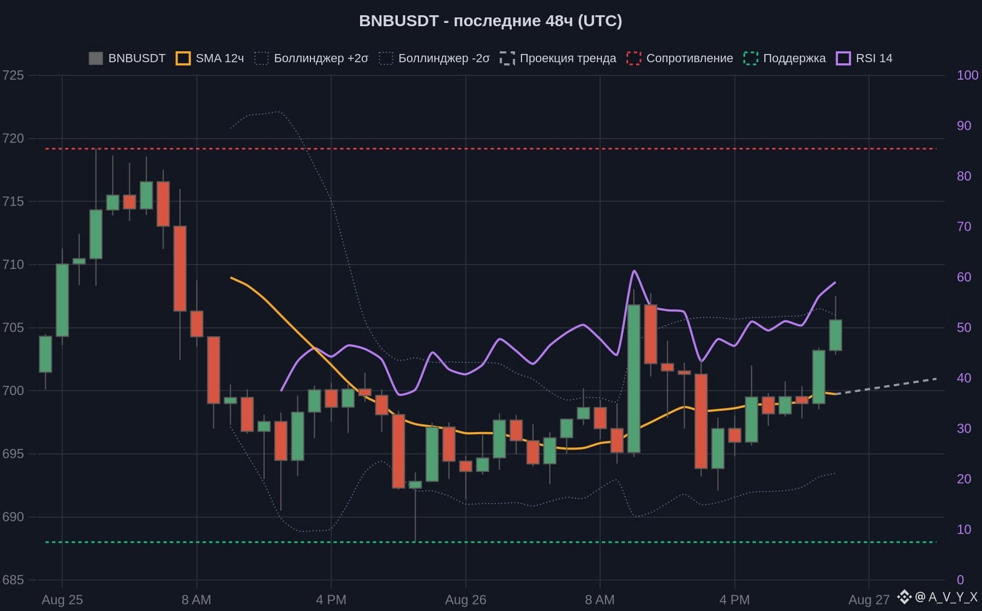Toggle the Поддержка support line
Viewport: 982px width, 611px height.
pyautogui.click(x=785, y=58)
